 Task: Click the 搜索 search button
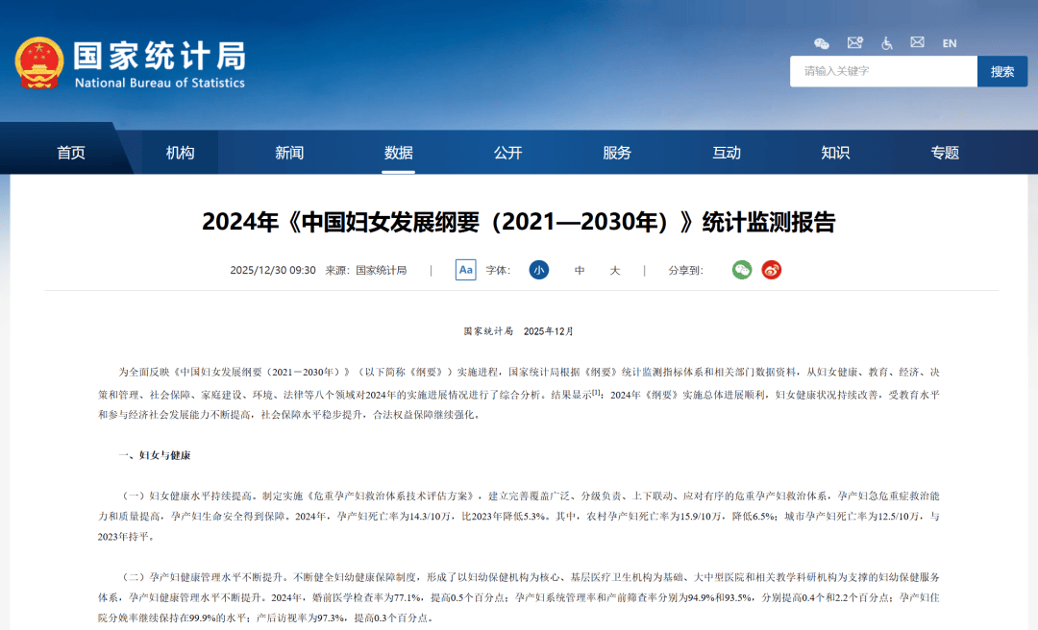[1002, 71]
